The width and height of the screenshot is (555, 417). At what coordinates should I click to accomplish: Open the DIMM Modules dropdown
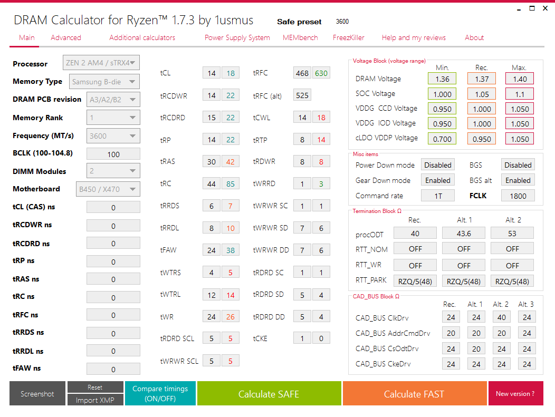(113, 171)
